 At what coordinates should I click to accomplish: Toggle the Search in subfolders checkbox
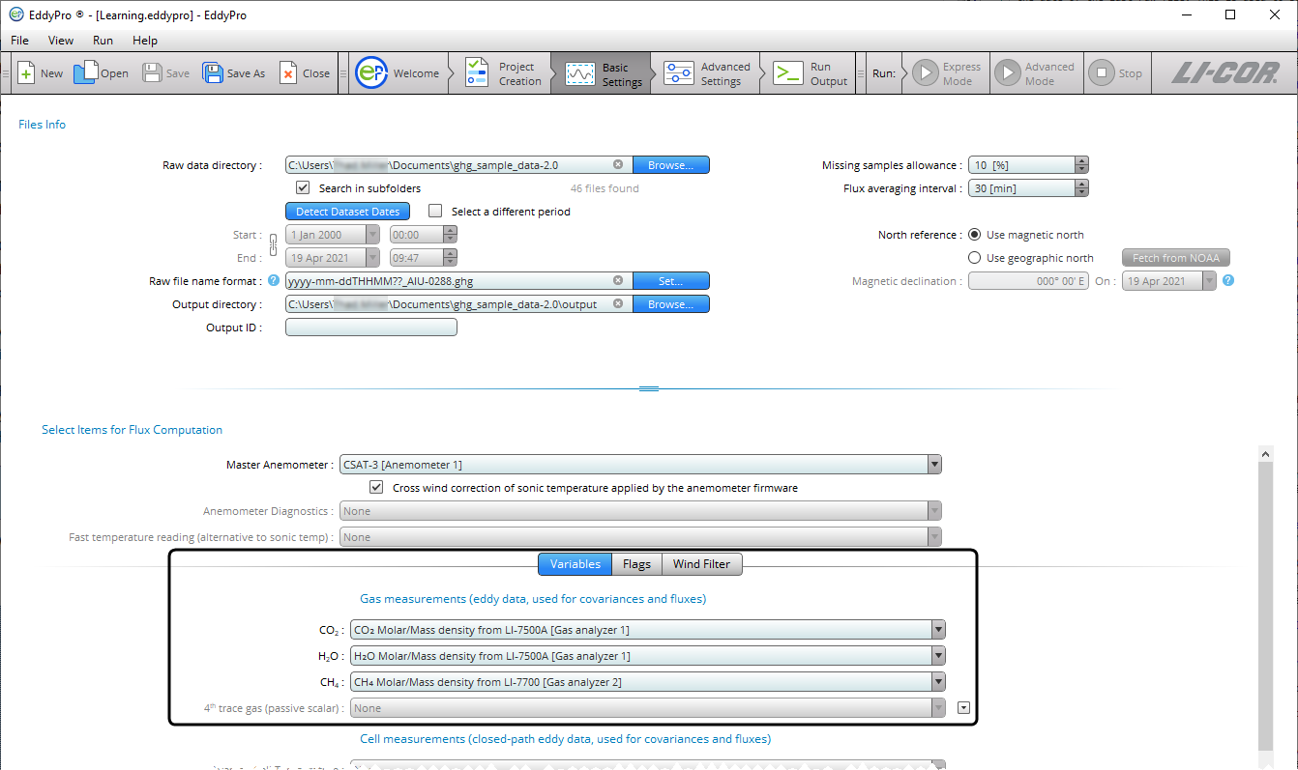303,188
